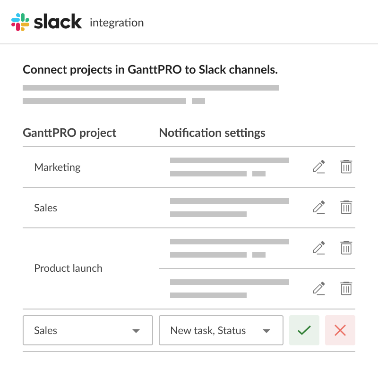Viewport: 378px width, 368px height.
Task: Edit the second Product launch notification rule
Action: [319, 288]
